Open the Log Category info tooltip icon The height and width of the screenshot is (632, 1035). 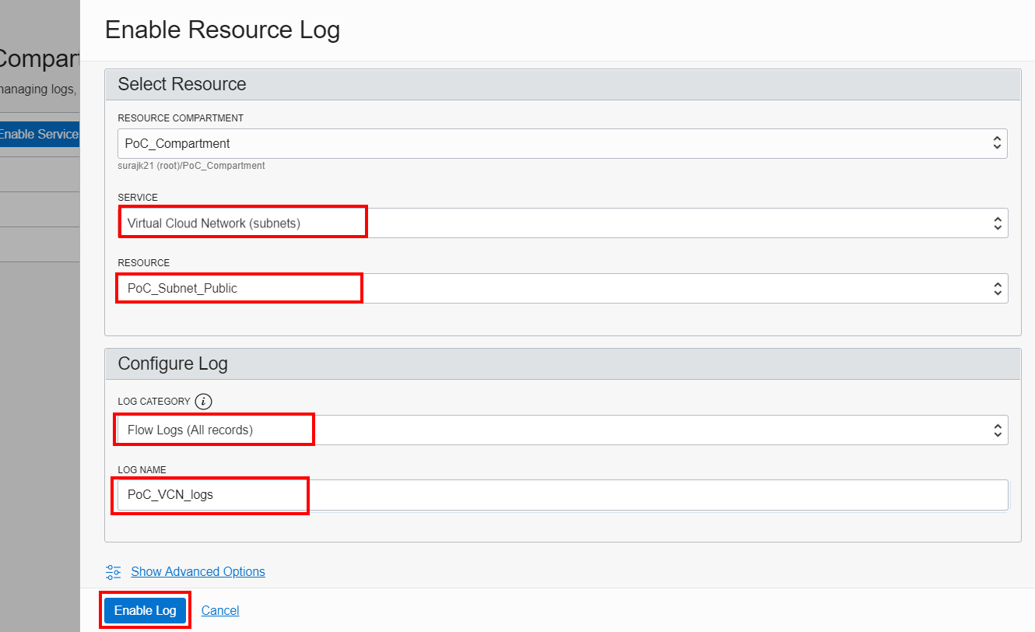(203, 402)
